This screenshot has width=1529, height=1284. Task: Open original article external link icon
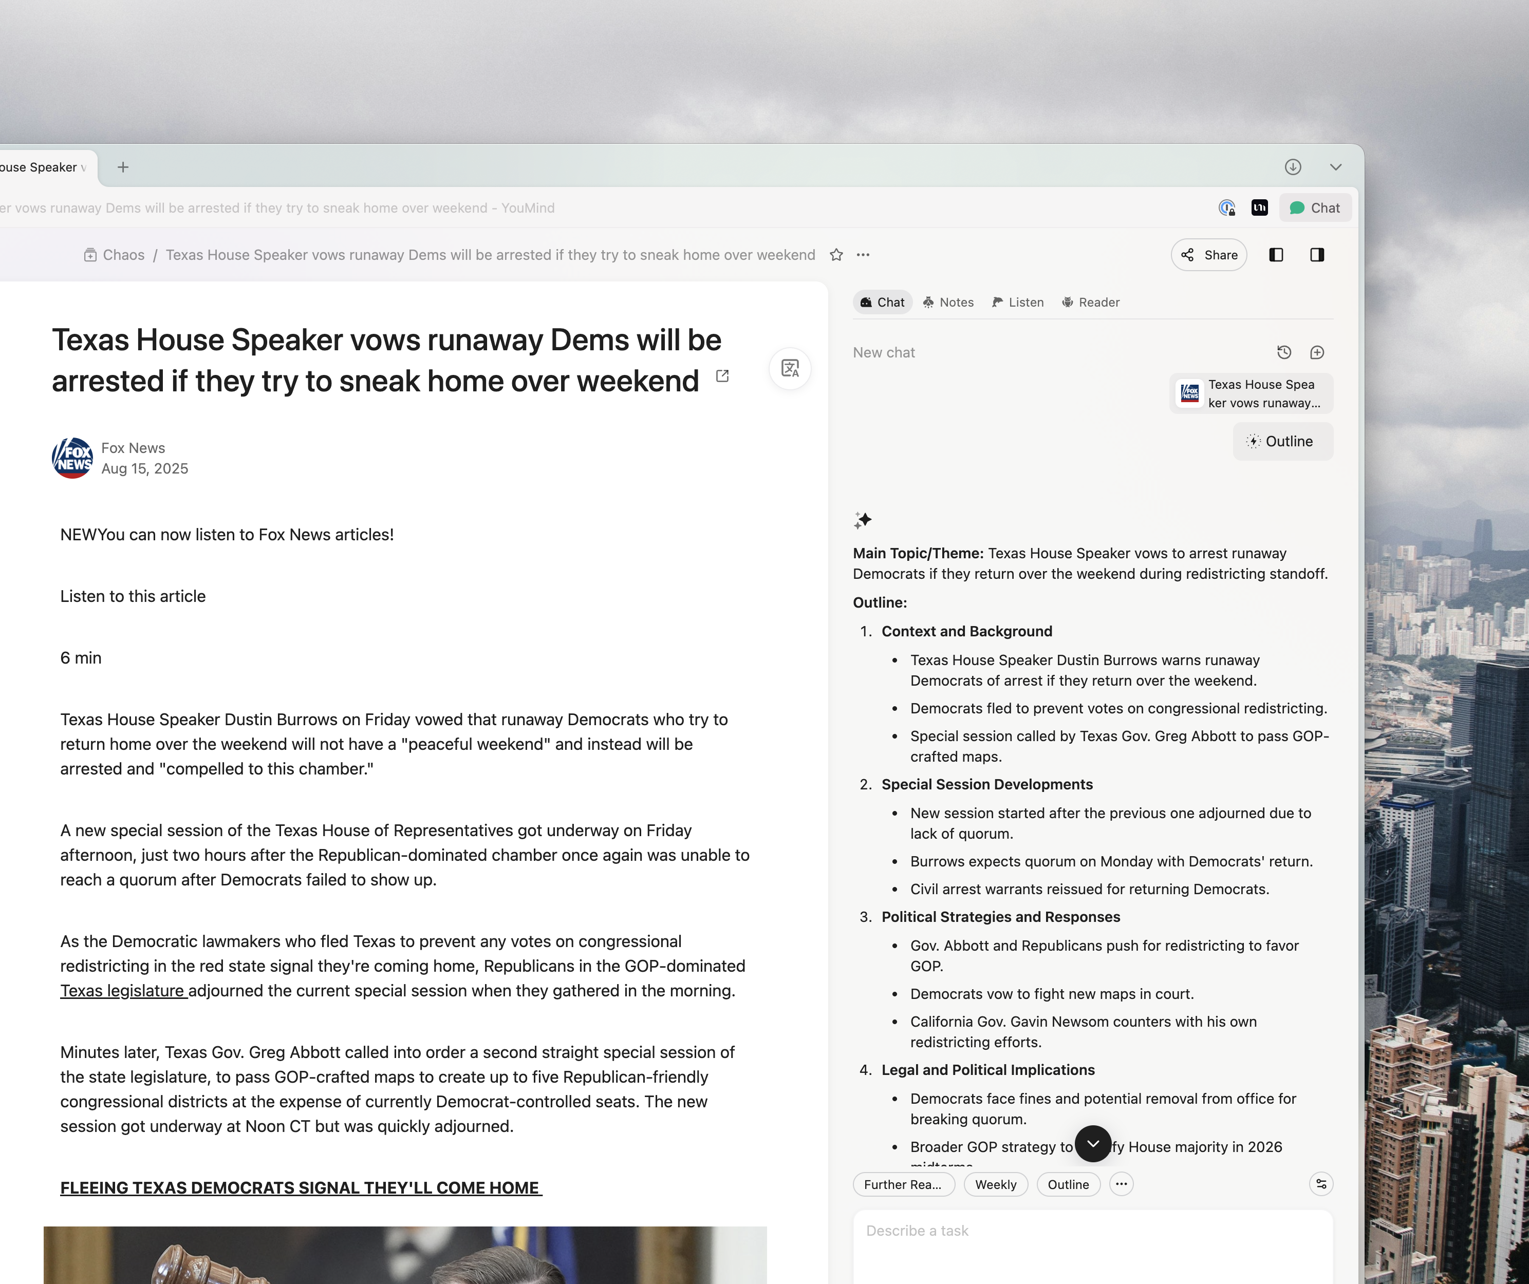click(722, 376)
